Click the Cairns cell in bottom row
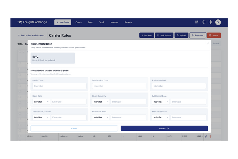 tap(80, 136)
